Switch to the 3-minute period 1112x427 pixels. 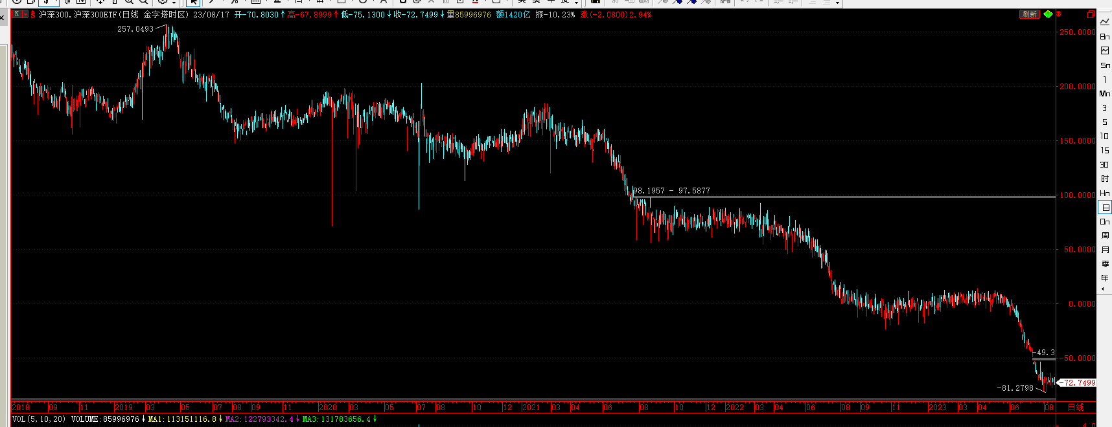click(x=1105, y=107)
